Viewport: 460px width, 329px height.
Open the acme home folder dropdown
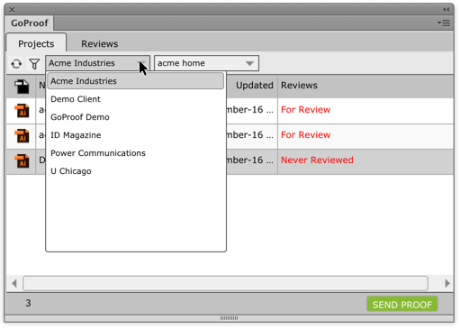point(206,63)
